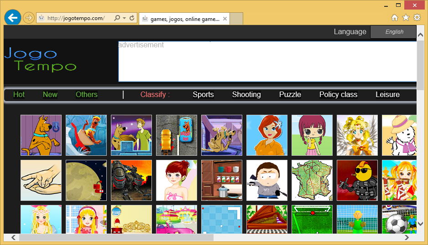
Task: Open the grand piano game thumbnail
Action: click(267, 219)
